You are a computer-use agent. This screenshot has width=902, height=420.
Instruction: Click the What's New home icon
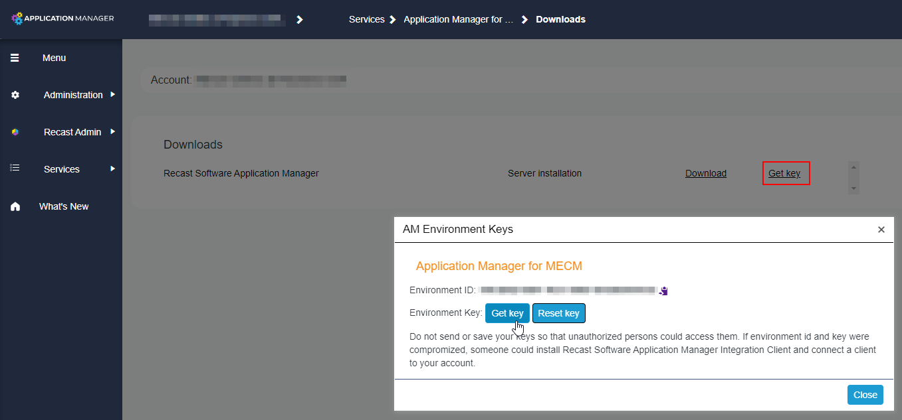click(x=15, y=206)
